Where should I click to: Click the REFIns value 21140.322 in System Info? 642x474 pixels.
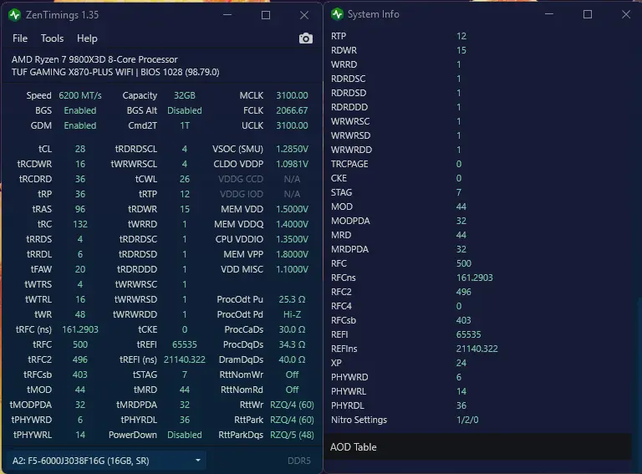tap(477, 349)
